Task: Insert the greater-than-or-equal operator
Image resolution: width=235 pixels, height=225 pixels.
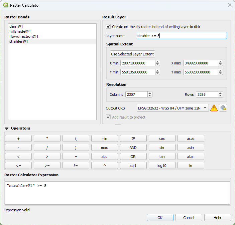Action: pos(47,166)
